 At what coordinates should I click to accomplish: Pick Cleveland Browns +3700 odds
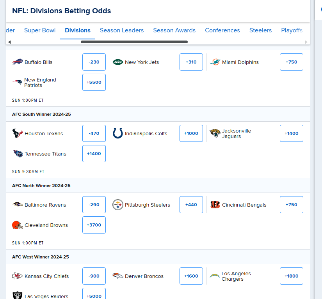click(94, 225)
